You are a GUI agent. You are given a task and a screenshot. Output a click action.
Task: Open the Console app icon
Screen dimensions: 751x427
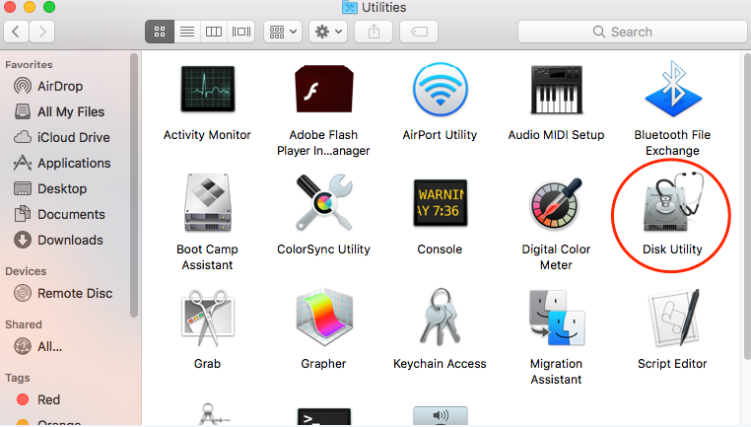click(441, 203)
